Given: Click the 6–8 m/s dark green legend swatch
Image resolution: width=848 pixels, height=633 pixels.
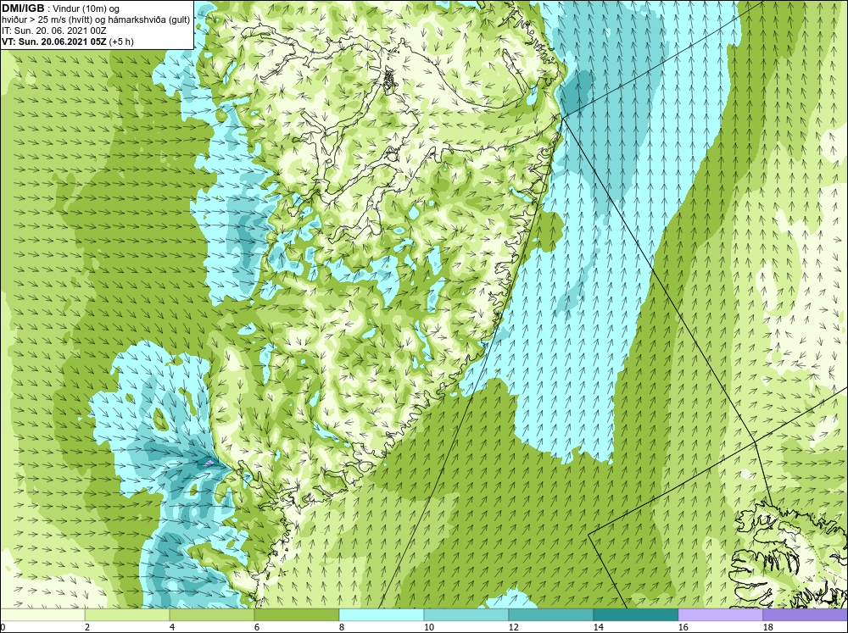Looking at the screenshot, I should (297, 615).
